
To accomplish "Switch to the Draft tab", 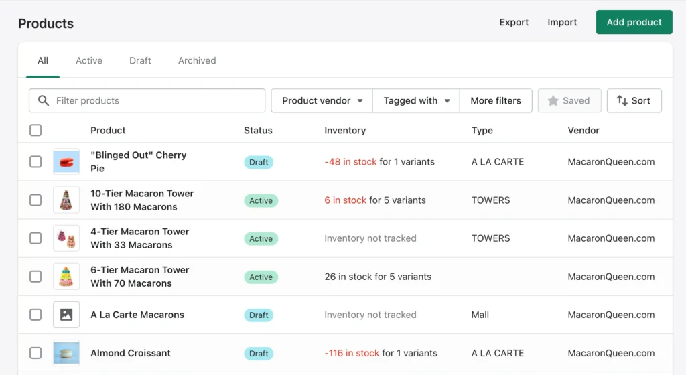I will click(140, 61).
